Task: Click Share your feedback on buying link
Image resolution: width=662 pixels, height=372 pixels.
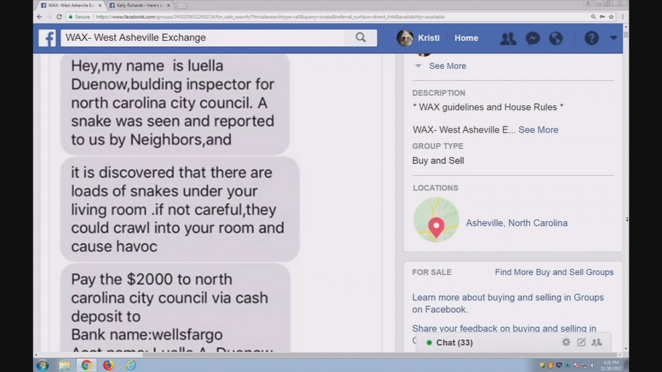Action: point(504,328)
